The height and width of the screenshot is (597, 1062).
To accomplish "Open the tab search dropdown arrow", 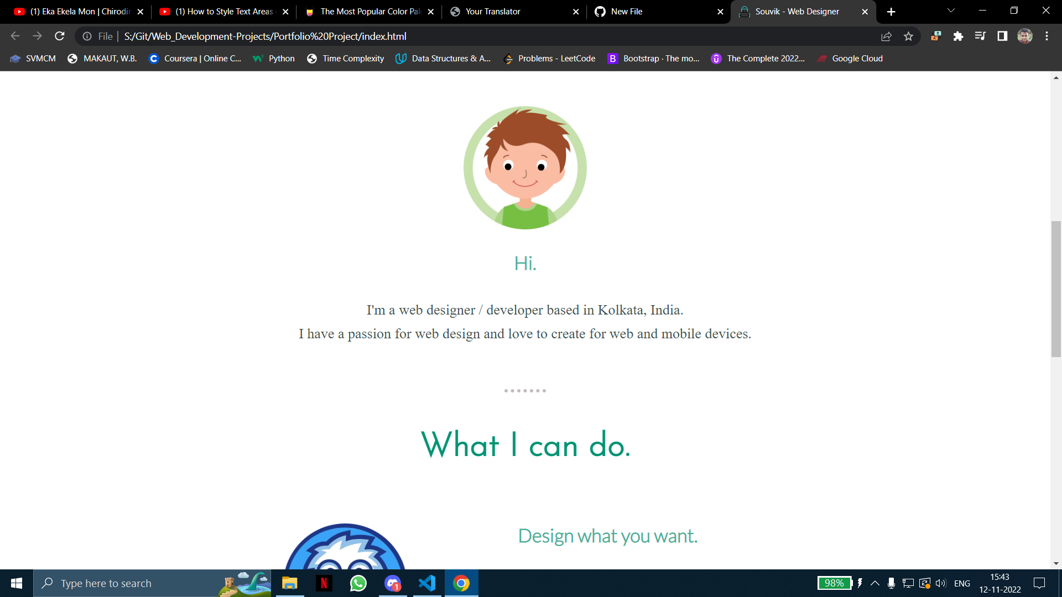I will (950, 11).
